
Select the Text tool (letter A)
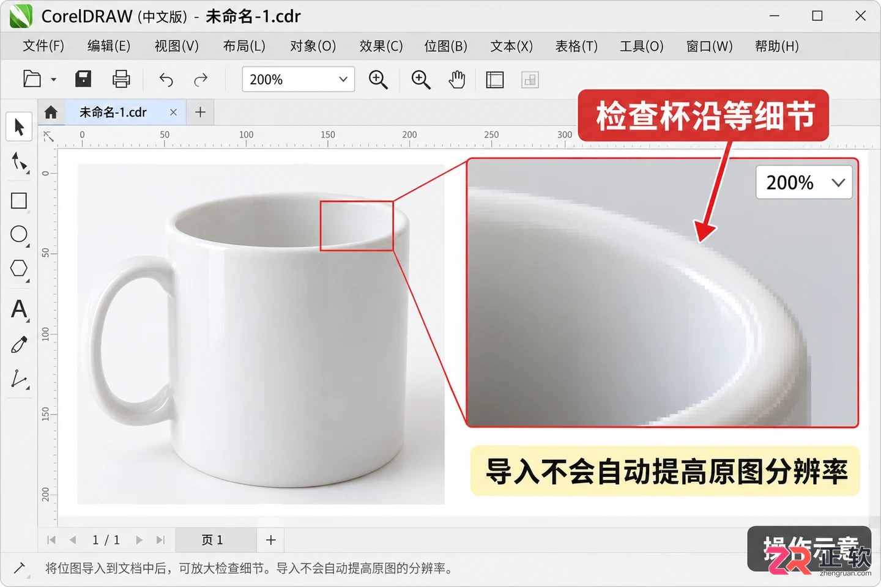pos(19,309)
